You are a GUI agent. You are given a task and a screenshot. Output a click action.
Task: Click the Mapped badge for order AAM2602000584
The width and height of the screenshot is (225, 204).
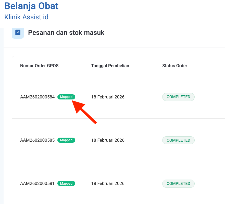(x=66, y=97)
